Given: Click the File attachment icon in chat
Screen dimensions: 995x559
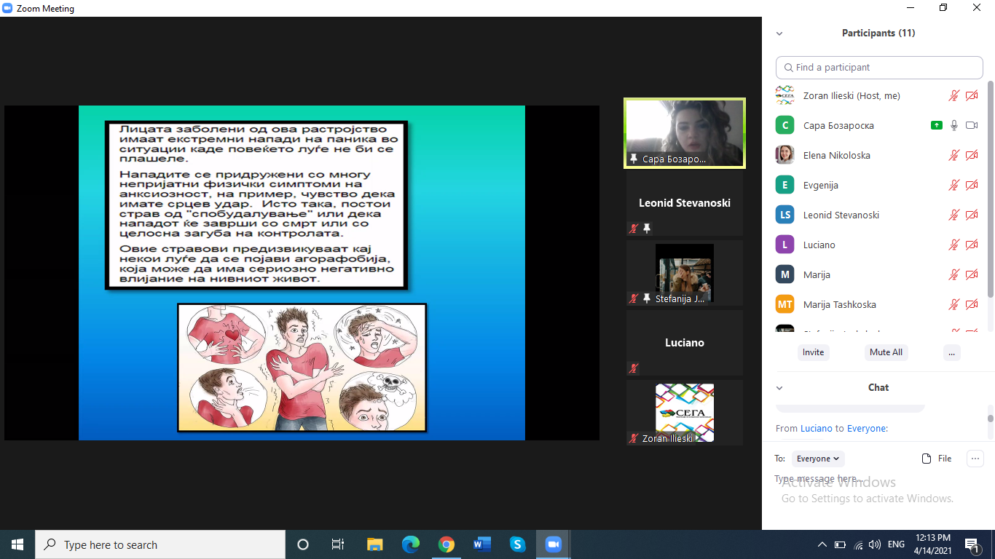Looking at the screenshot, I should [927, 459].
